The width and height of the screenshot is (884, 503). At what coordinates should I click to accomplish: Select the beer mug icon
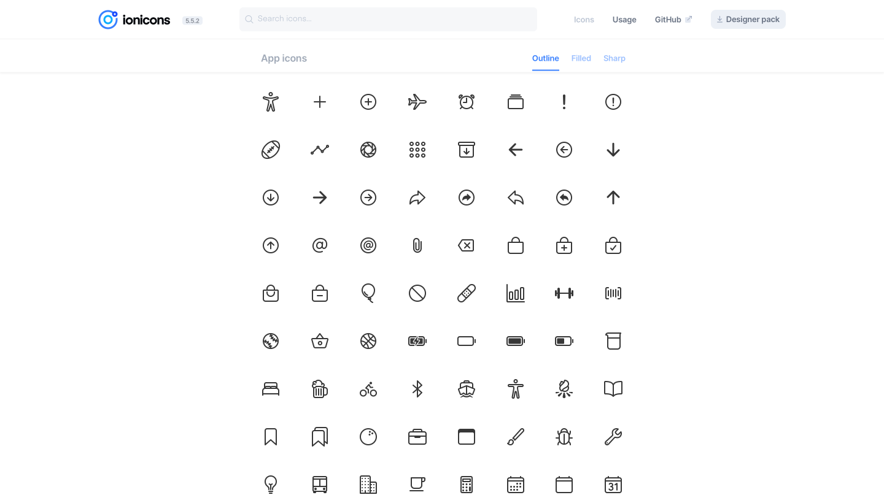pos(320,389)
